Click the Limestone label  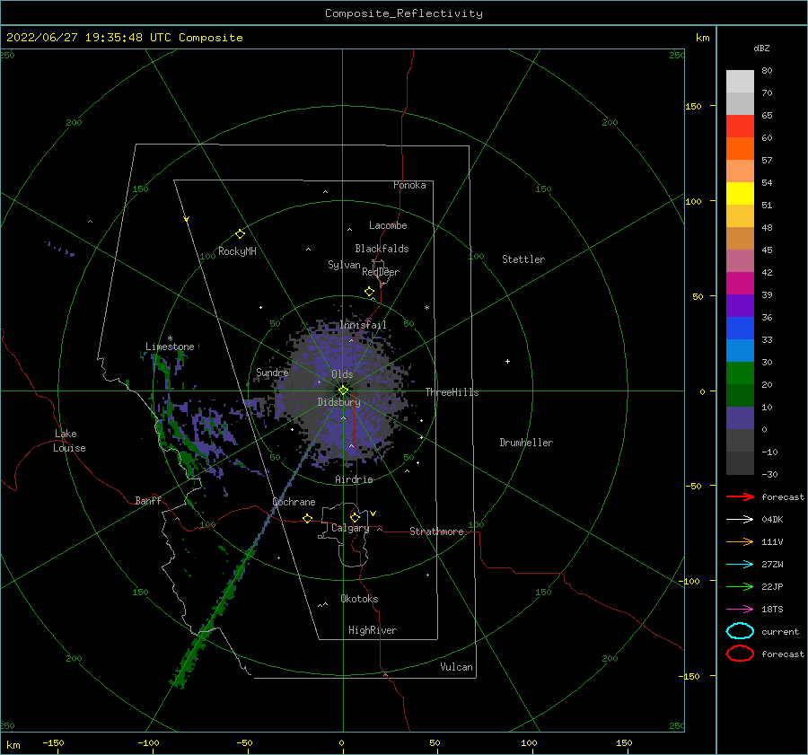170,347
